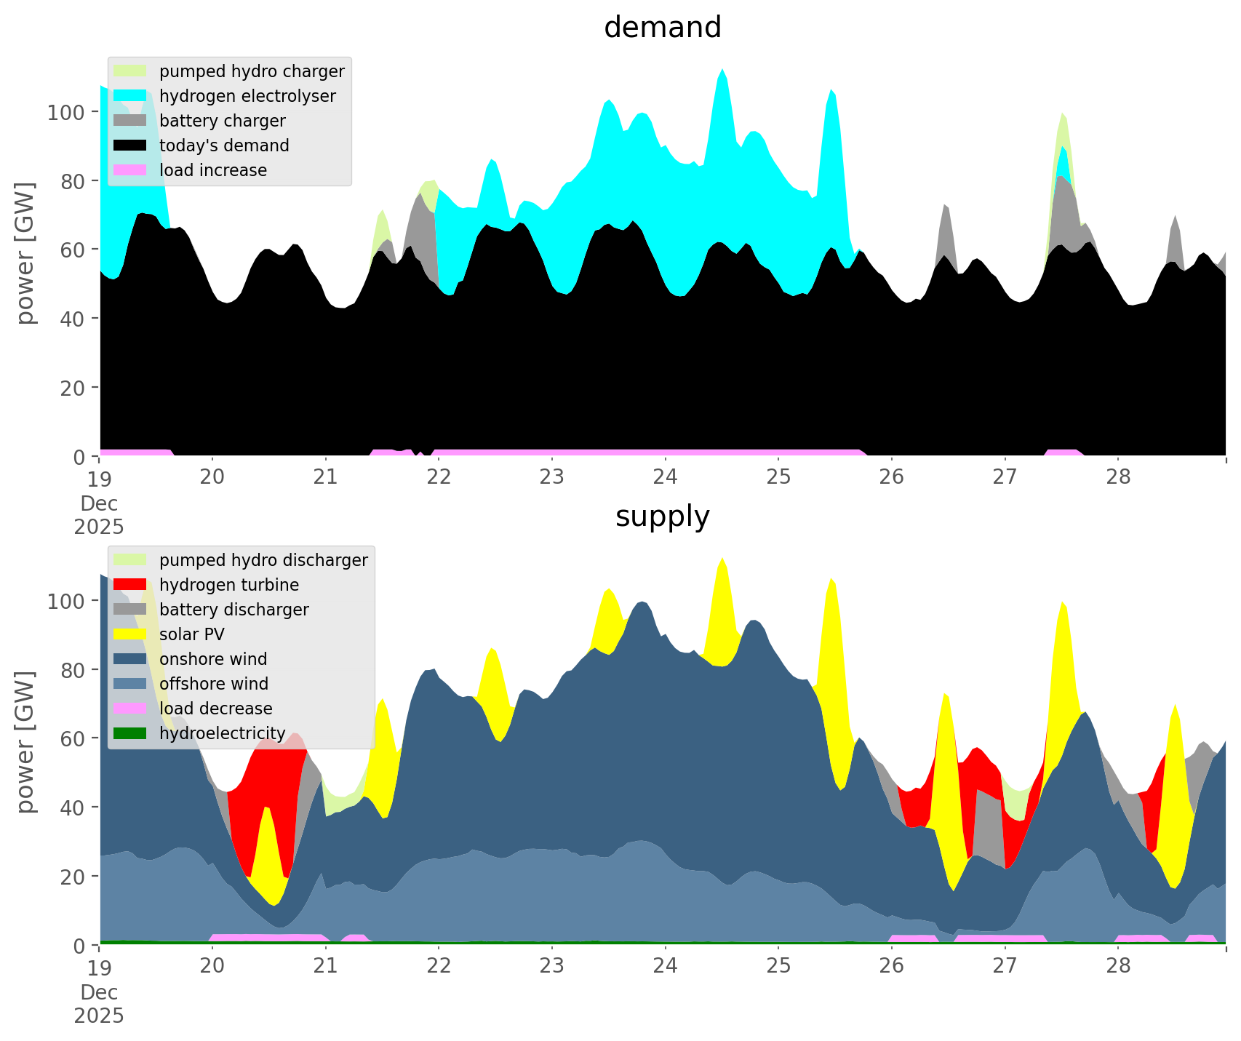Viewport: 1241px width, 1041px height.
Task: Click the "supply" chart title
Action: pos(663,516)
